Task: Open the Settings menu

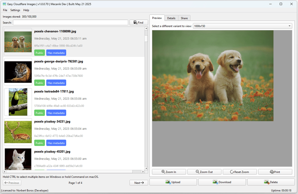Action: click(x=15, y=10)
